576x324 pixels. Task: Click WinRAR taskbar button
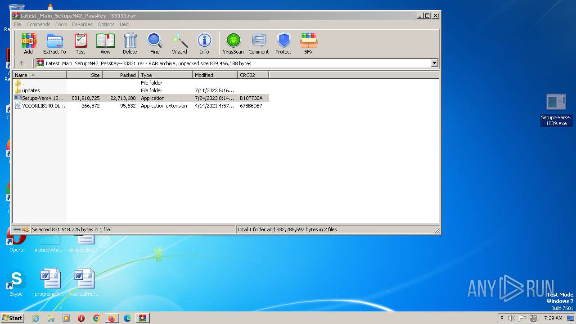pos(142,318)
